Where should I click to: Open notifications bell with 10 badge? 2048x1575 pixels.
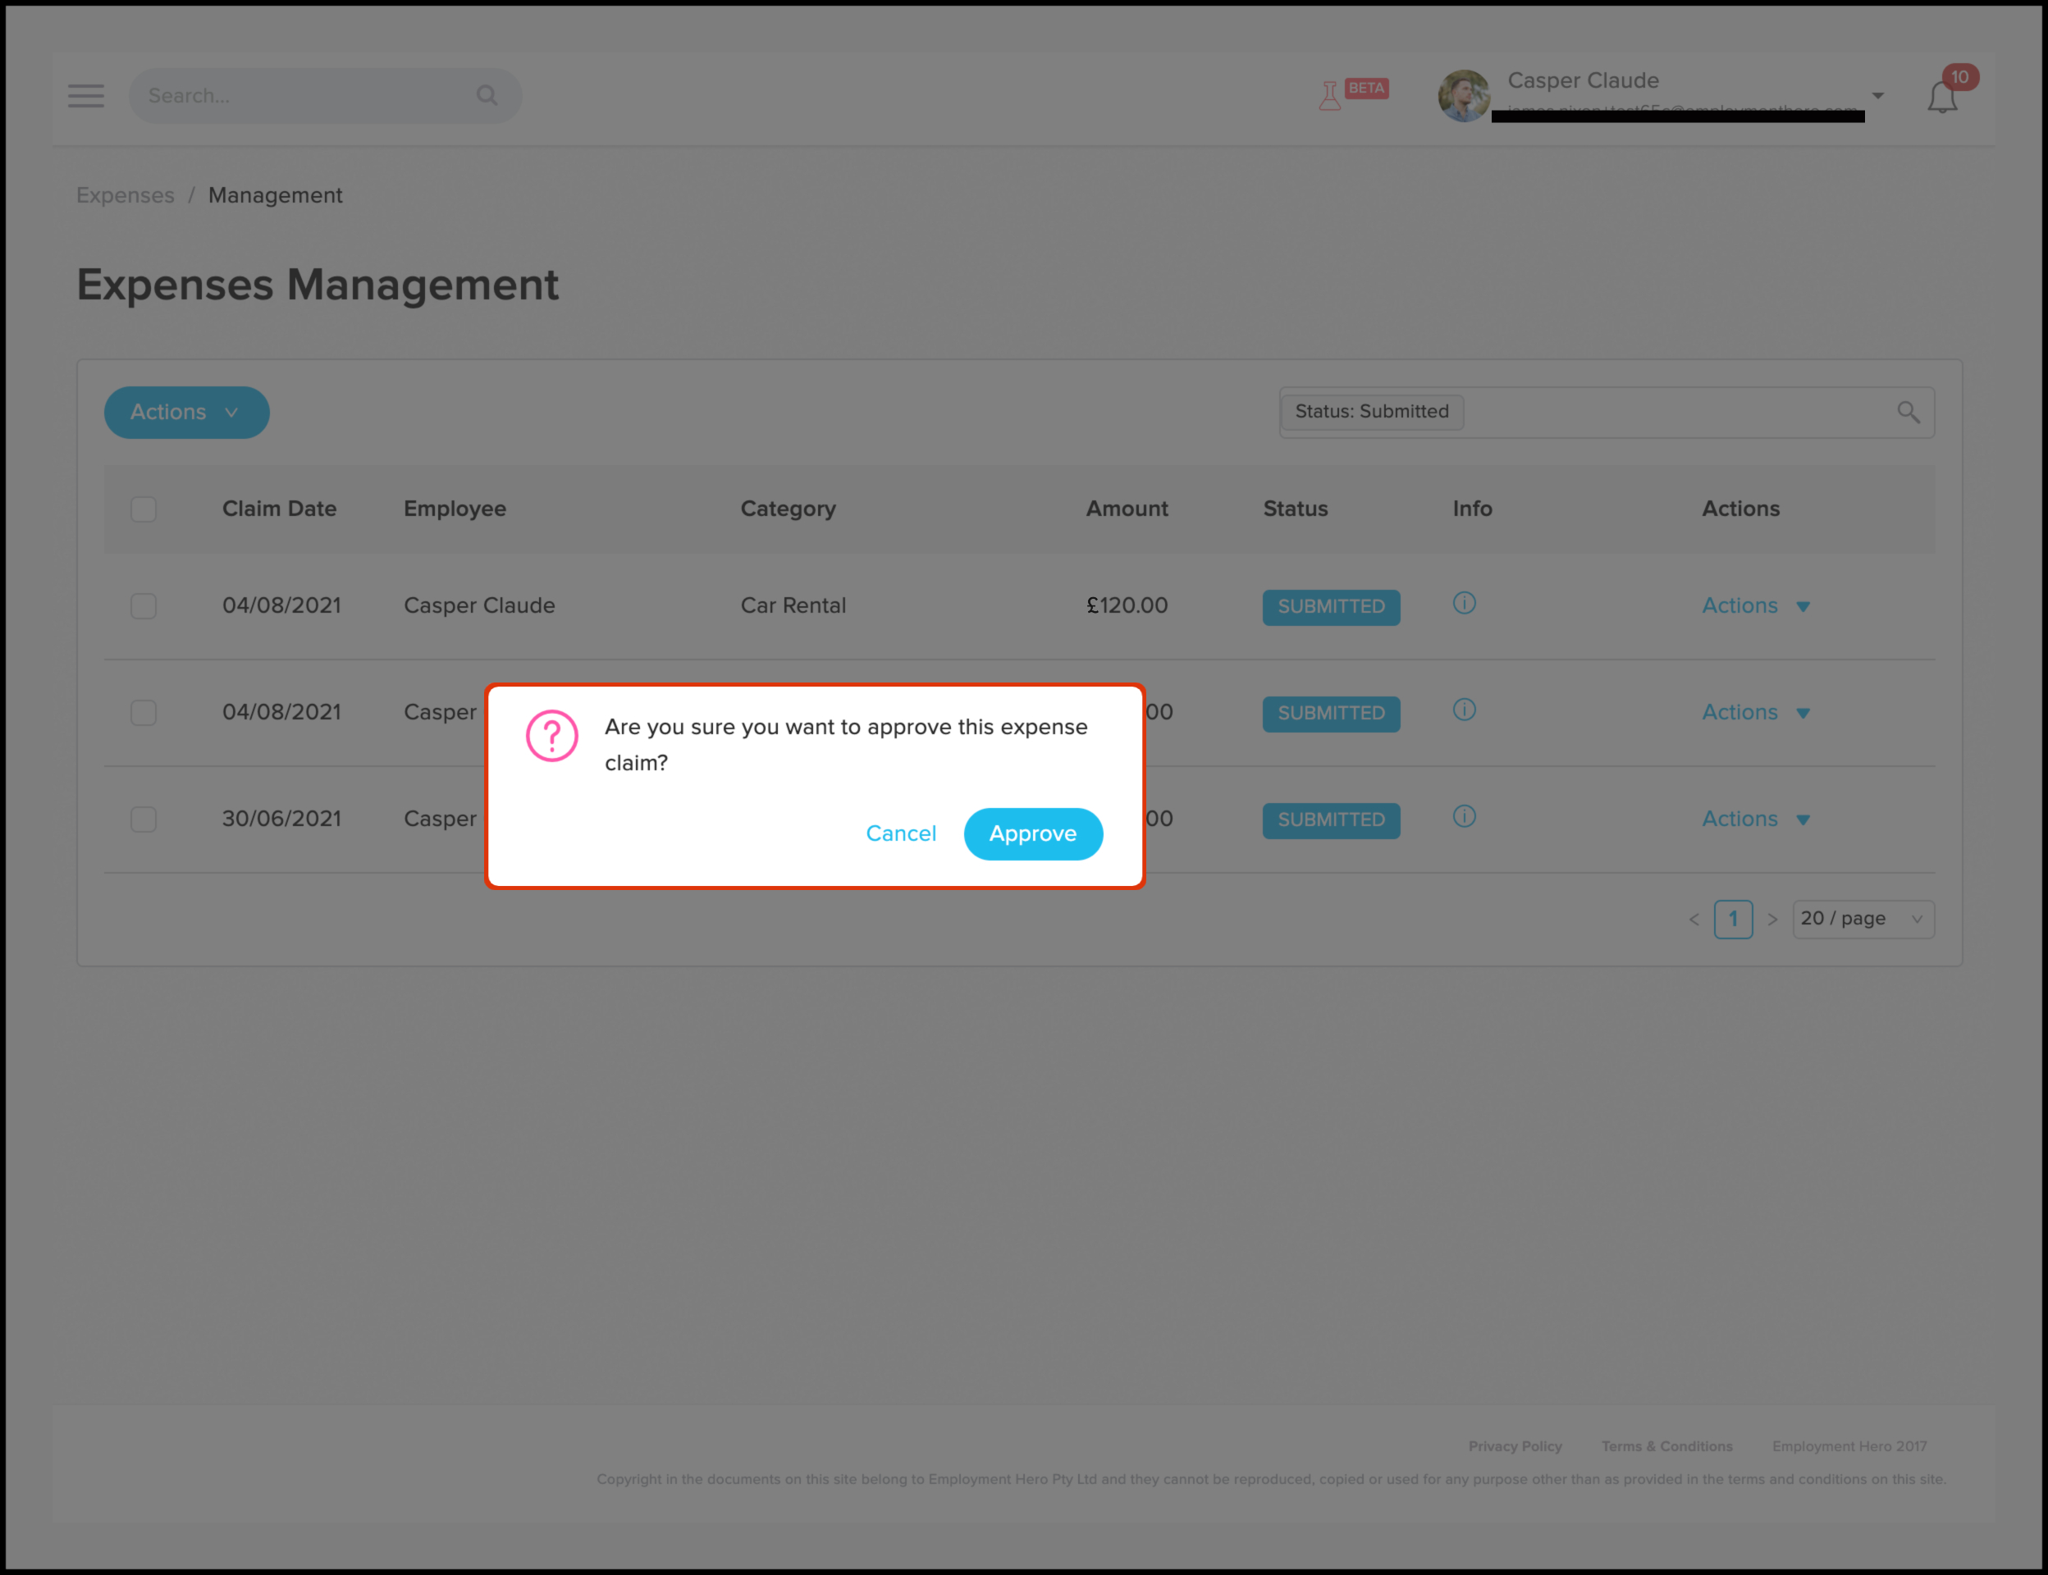1942,98
